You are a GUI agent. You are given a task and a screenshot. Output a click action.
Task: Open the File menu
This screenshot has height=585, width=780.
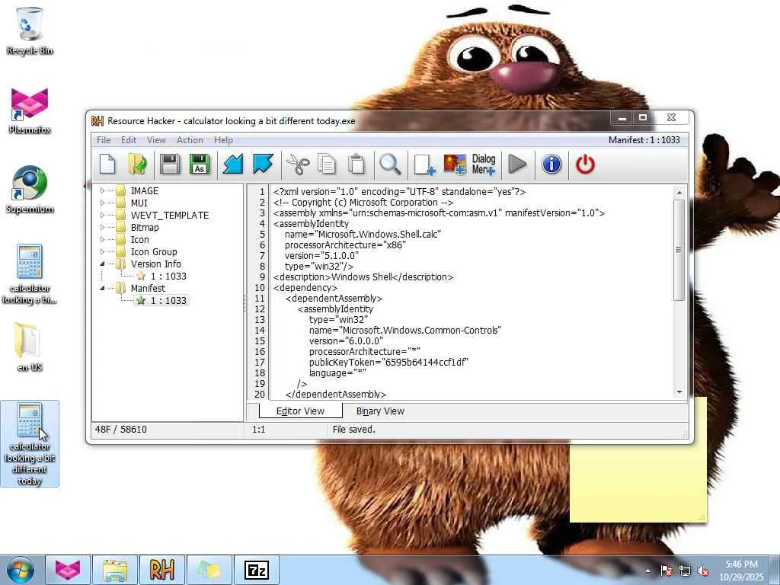[104, 140]
